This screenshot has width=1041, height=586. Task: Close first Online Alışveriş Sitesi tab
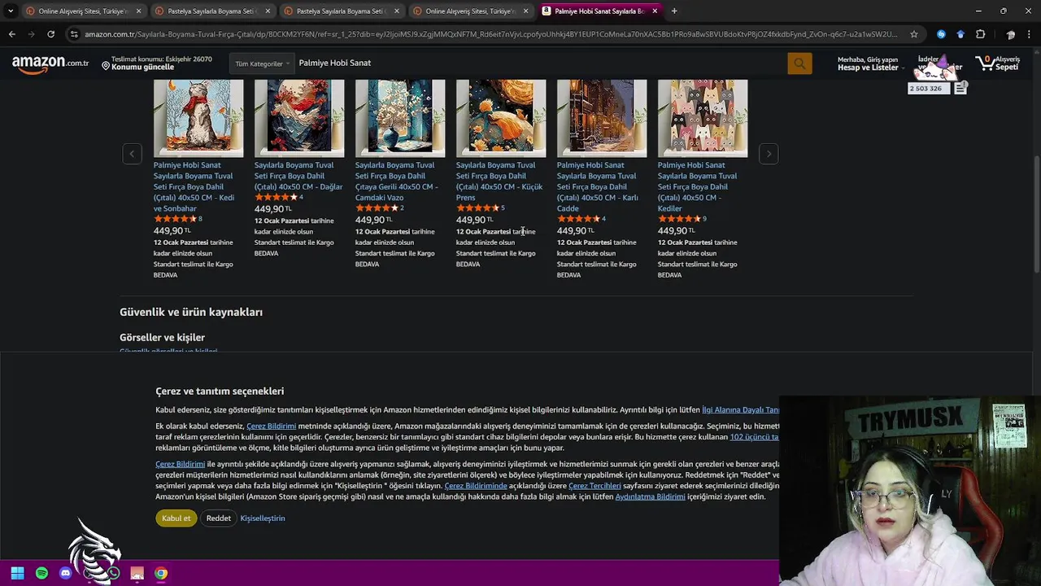coord(138,11)
